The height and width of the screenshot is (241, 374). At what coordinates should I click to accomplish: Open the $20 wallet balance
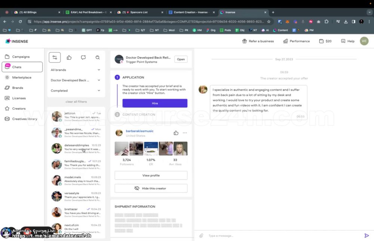325,41
